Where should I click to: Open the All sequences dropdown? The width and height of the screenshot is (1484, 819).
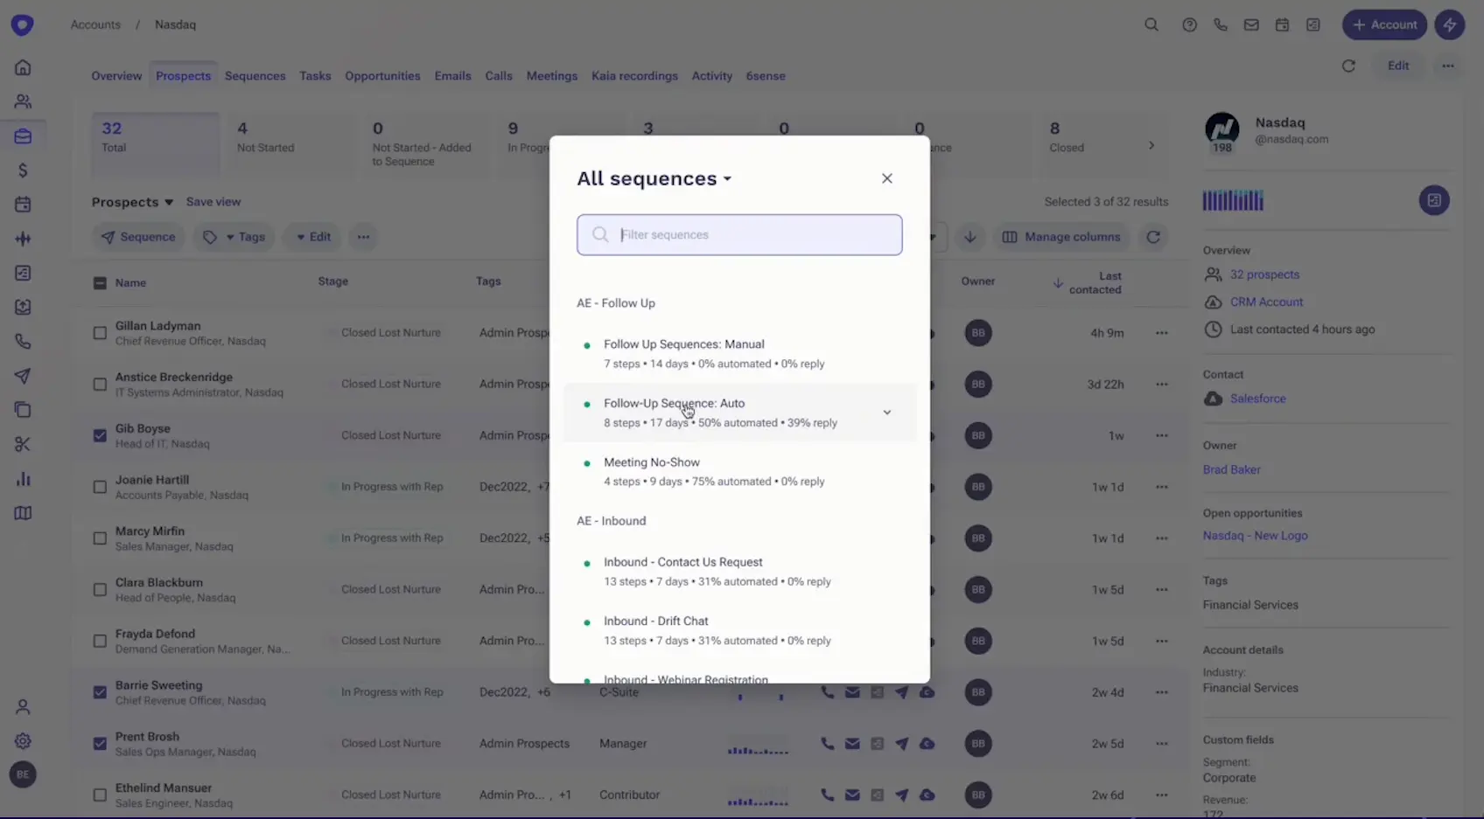(654, 178)
